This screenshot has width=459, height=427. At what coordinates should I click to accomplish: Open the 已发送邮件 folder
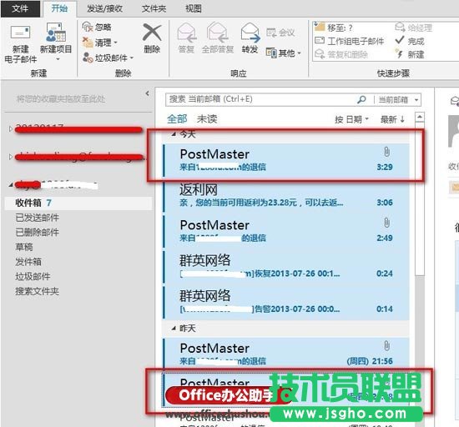click(38, 218)
